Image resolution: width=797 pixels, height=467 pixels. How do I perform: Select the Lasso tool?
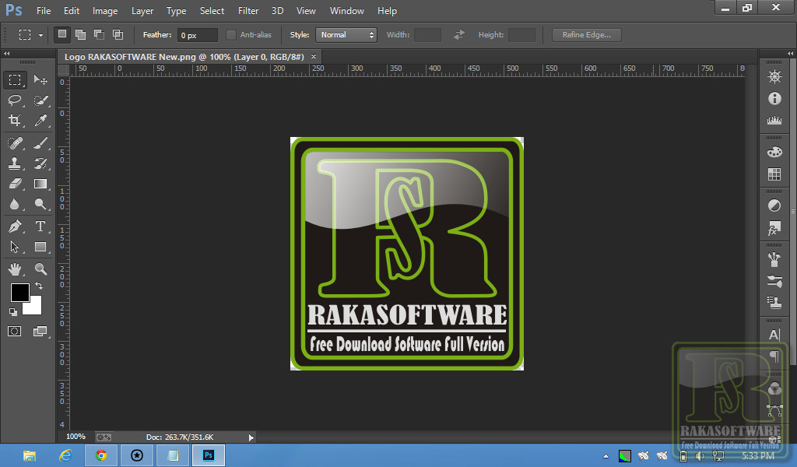pyautogui.click(x=15, y=100)
